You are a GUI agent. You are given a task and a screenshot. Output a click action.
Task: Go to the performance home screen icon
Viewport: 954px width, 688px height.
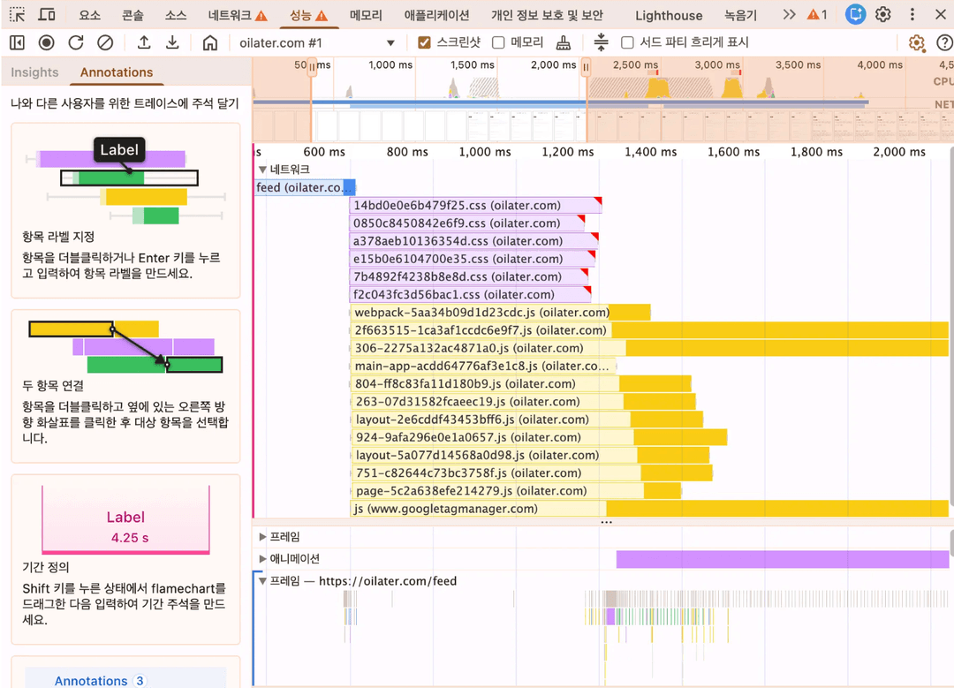coord(209,43)
